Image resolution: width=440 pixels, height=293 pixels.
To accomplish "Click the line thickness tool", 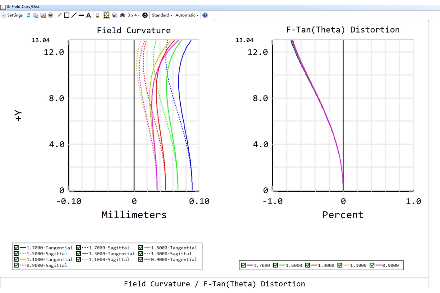I will [x=81, y=15].
